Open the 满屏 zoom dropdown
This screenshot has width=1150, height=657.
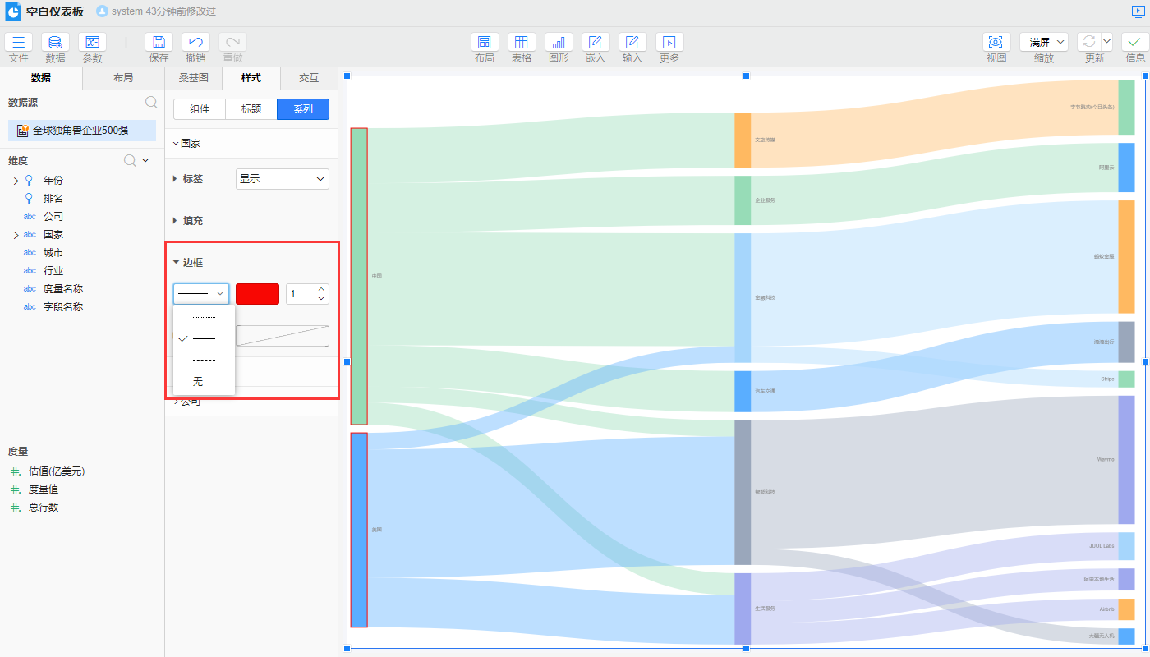1044,42
